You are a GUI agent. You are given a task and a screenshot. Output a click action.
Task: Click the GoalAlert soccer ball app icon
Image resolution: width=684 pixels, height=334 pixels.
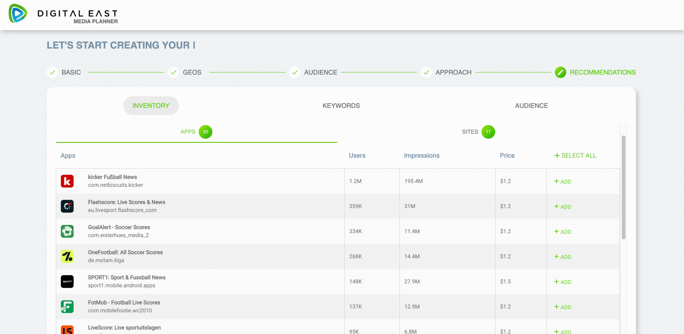point(67,232)
